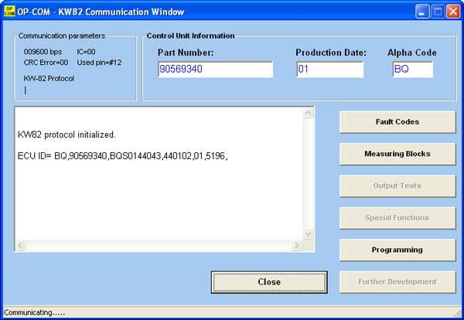Image resolution: width=464 pixels, height=320 pixels.
Task: Click the Special Functions button
Action: pos(397,218)
